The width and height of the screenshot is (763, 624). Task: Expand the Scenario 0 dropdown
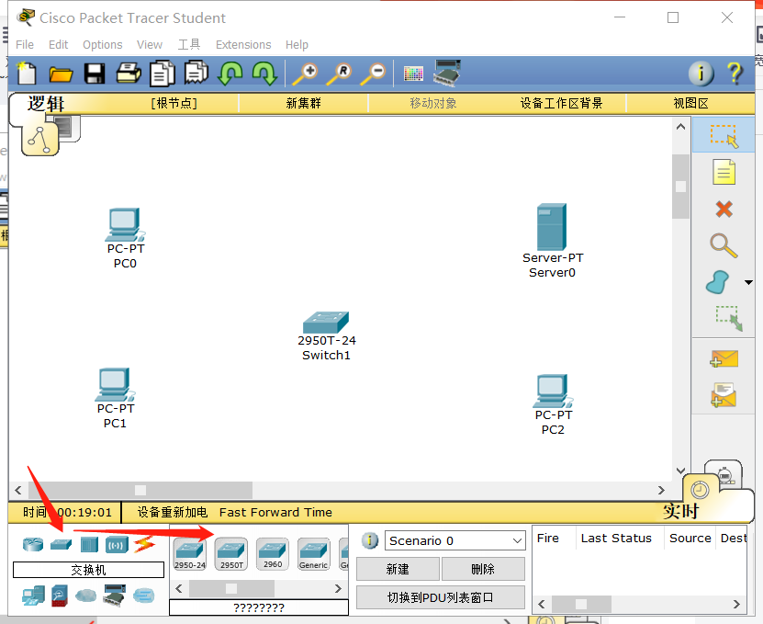pyautogui.click(x=517, y=540)
